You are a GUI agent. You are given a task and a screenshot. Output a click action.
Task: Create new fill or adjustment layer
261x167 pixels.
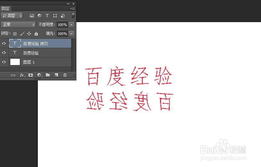coord(40,75)
